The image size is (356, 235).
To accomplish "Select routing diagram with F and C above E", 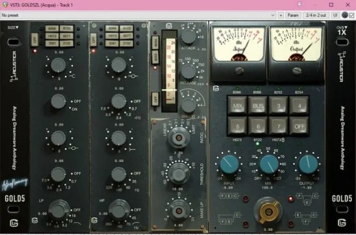I will click(x=307, y=199).
